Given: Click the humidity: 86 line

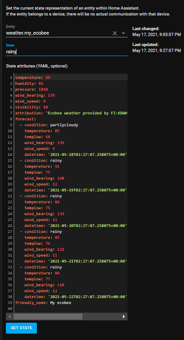Looking at the screenshot, I should pos(29,83).
